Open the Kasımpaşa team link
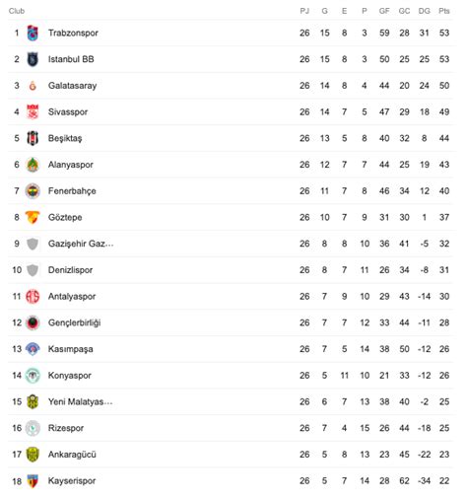467x499 pixels. 71,349
